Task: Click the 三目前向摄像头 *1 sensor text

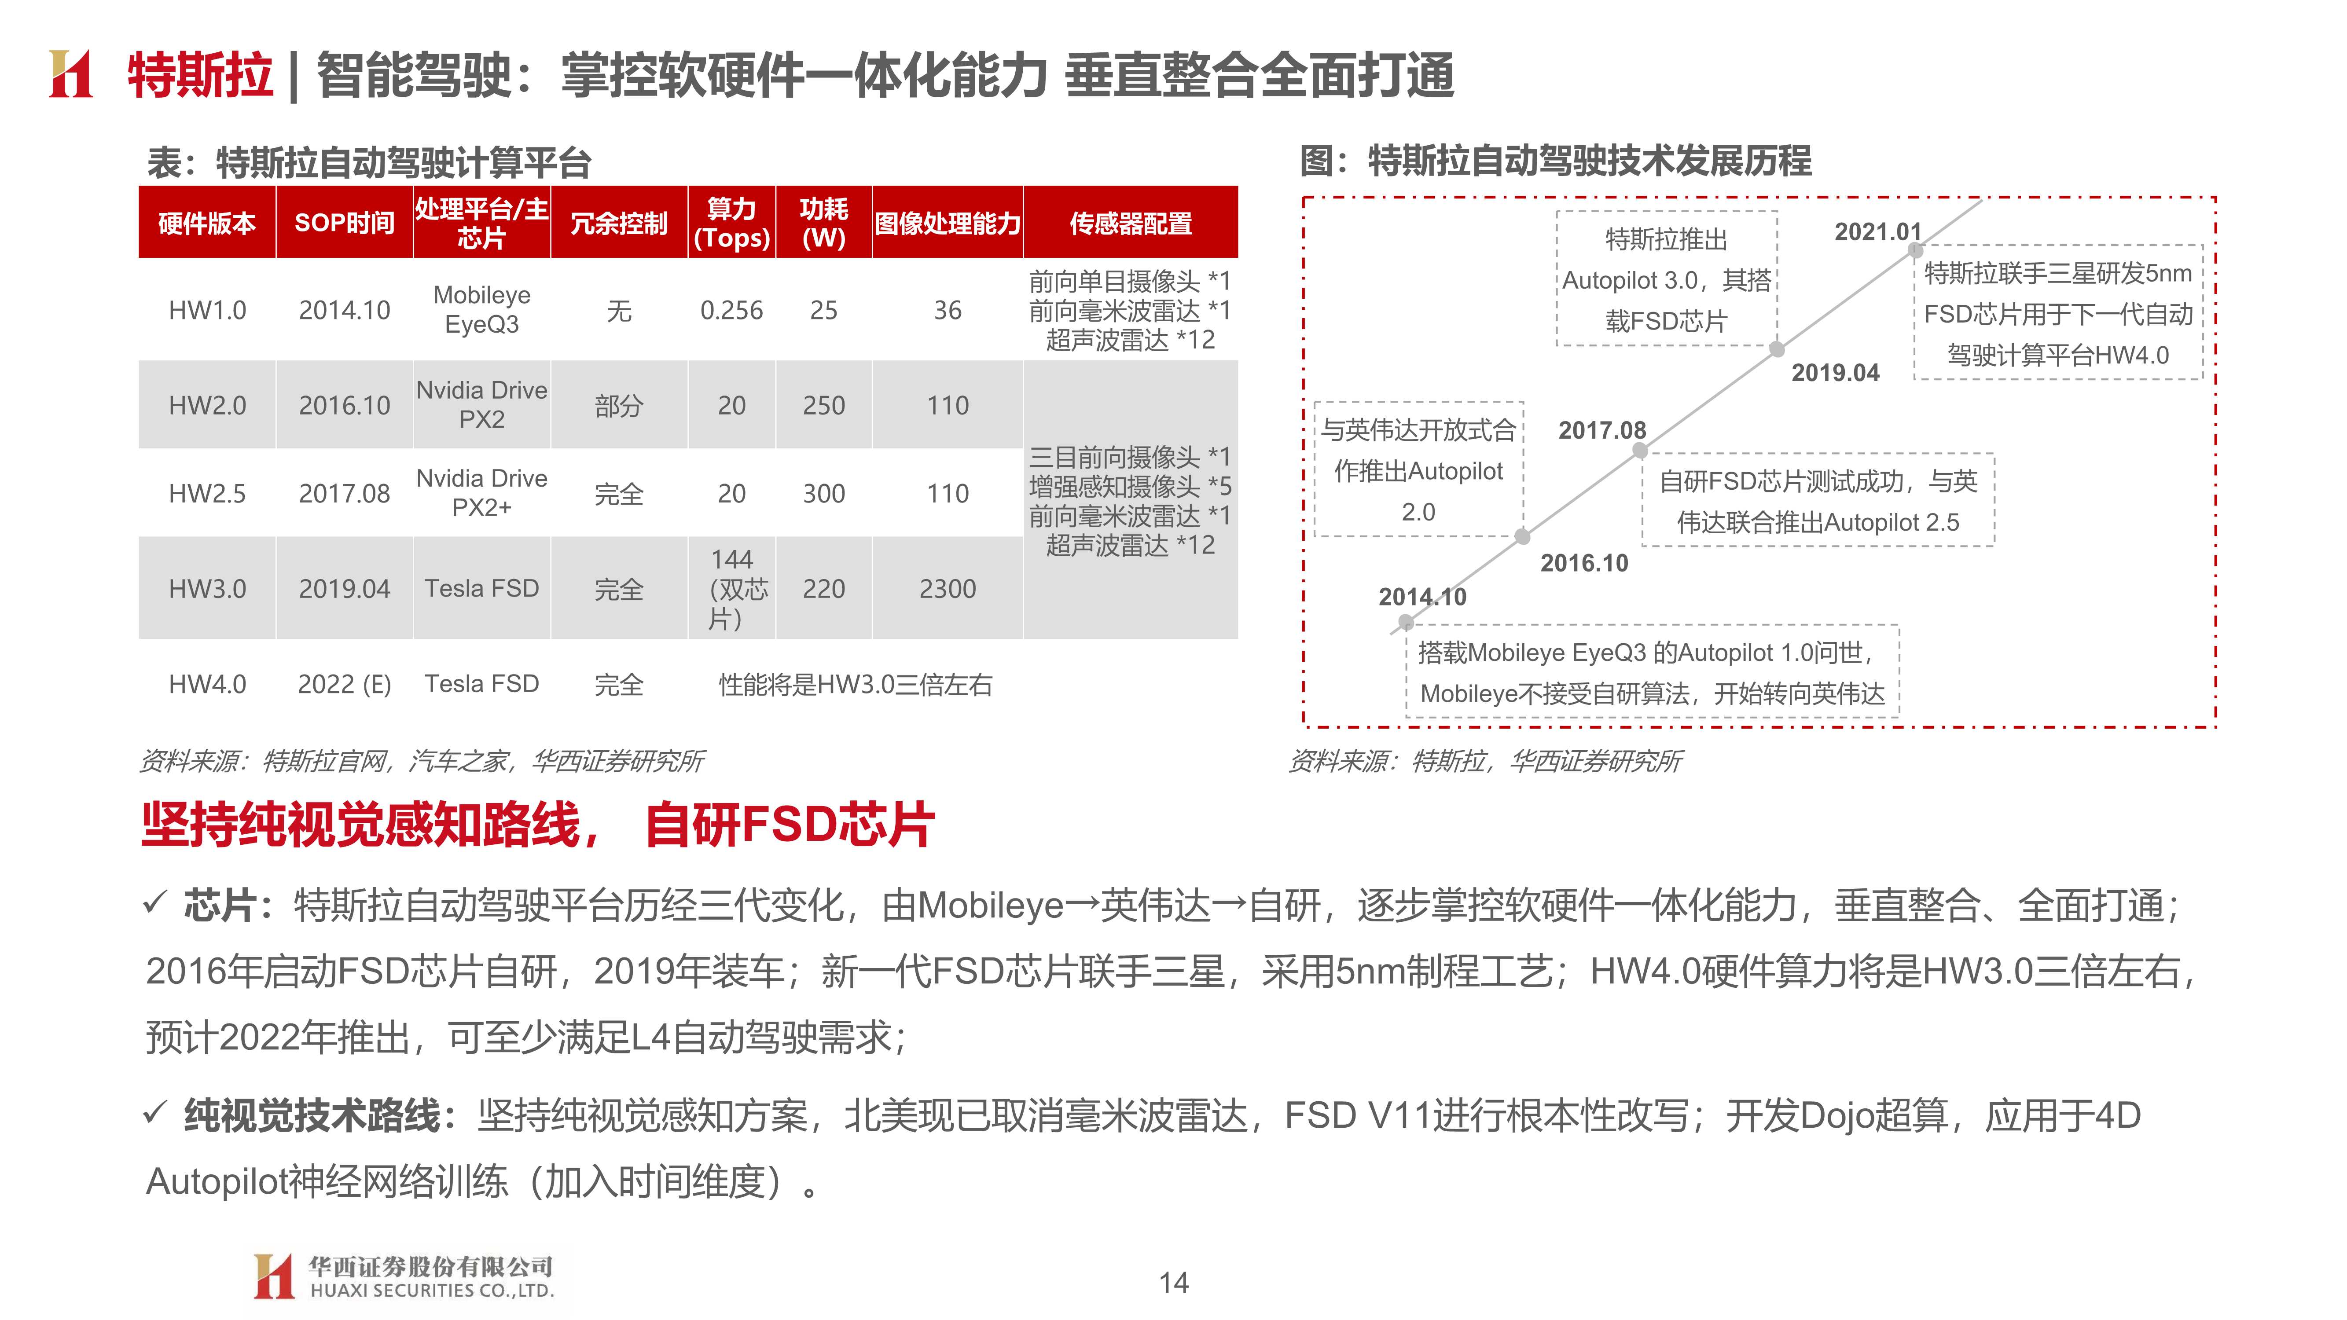Action: 1130,456
